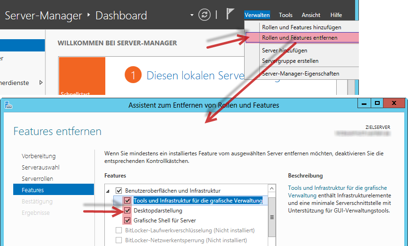Select the Desktopdarstellung label text
The width and height of the screenshot is (408, 246).
158,211
